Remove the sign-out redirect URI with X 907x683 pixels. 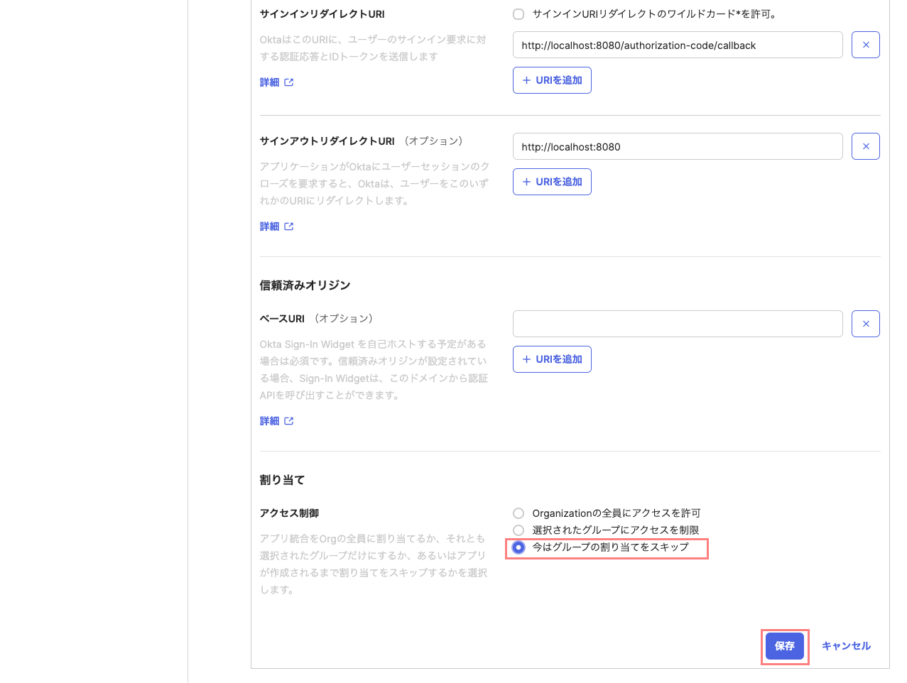pyautogui.click(x=865, y=146)
